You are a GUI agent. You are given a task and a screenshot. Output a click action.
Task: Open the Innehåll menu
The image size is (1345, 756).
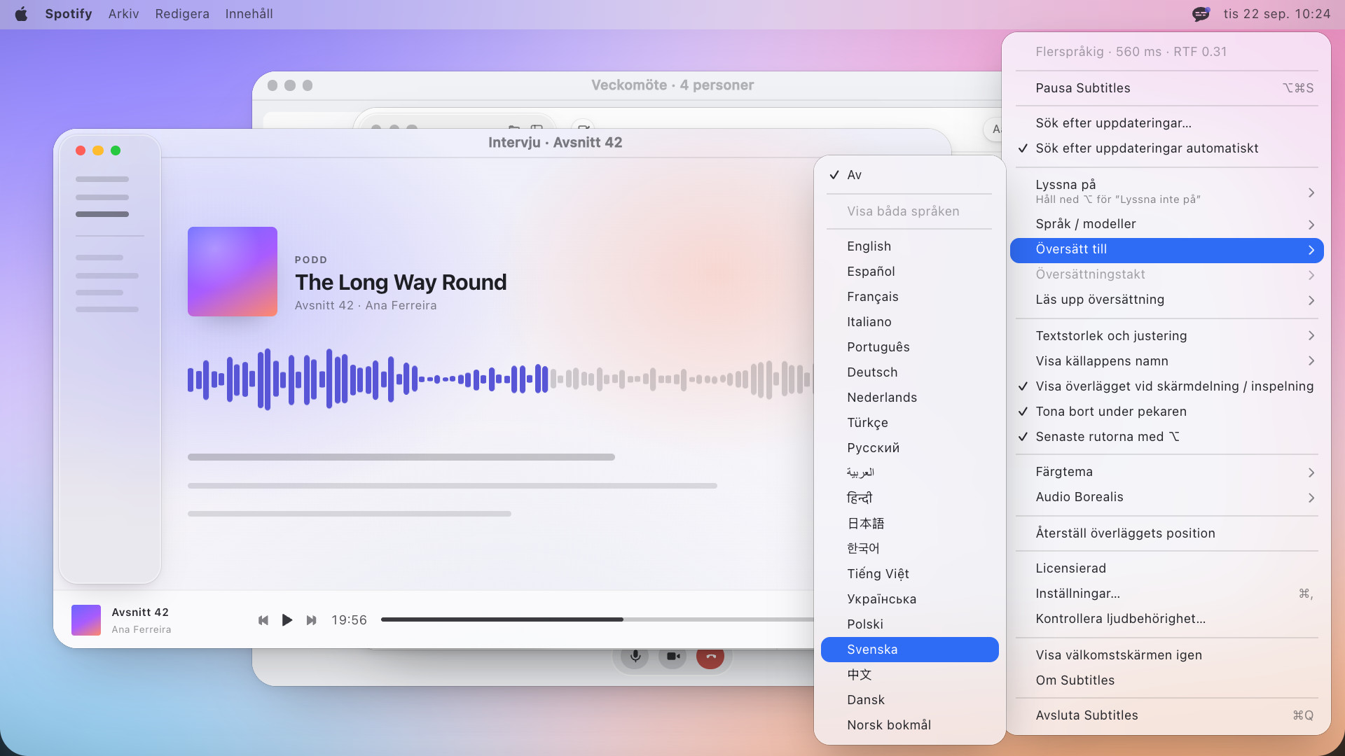pyautogui.click(x=249, y=14)
